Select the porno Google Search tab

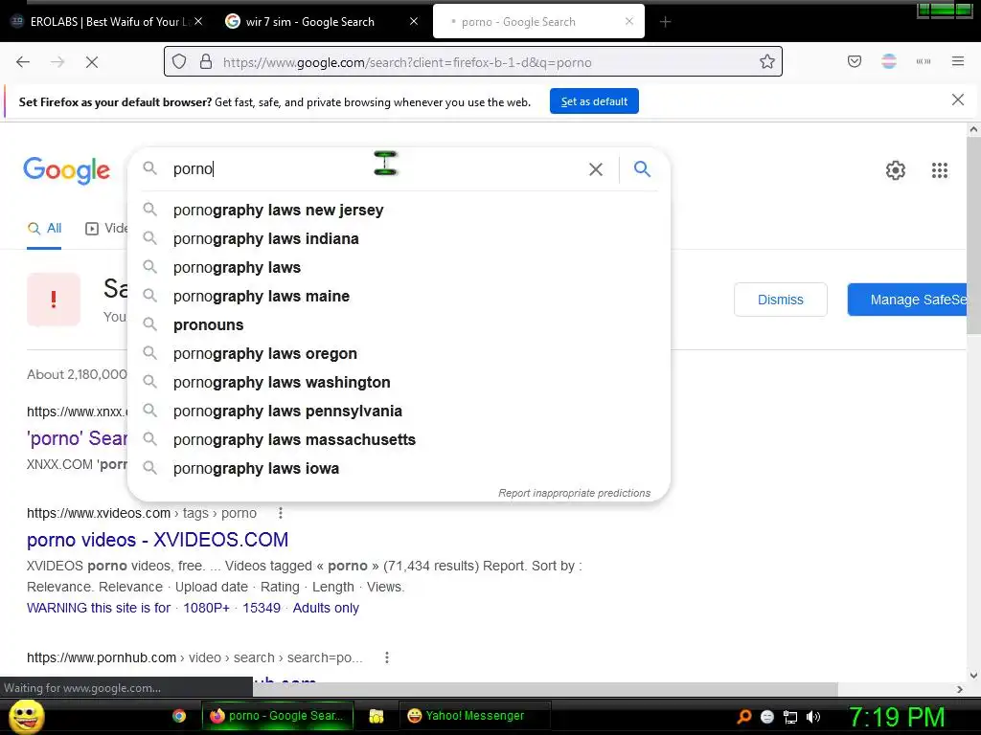538,22
